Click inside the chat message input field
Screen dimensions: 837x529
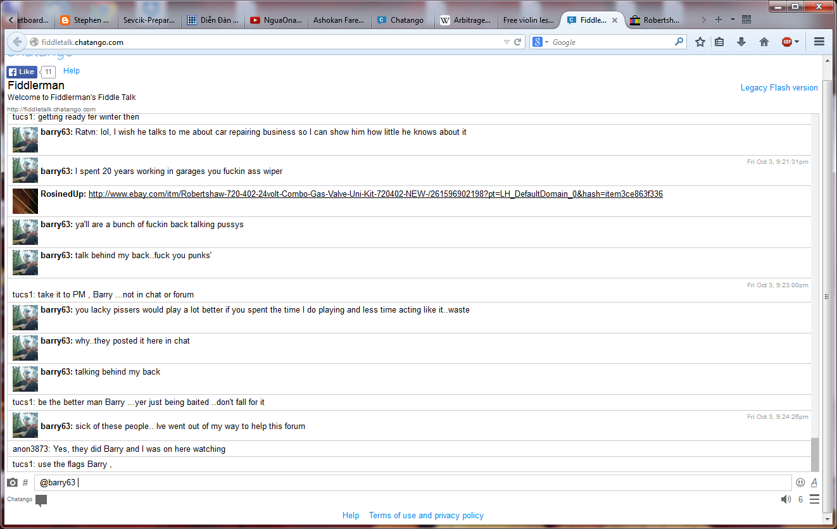coord(413,483)
